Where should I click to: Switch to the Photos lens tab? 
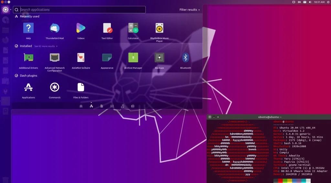point(133,106)
